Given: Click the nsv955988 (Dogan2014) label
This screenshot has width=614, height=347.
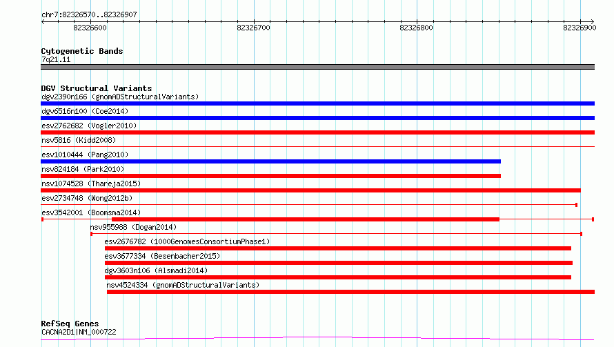Looking at the screenshot, I should point(133,227).
